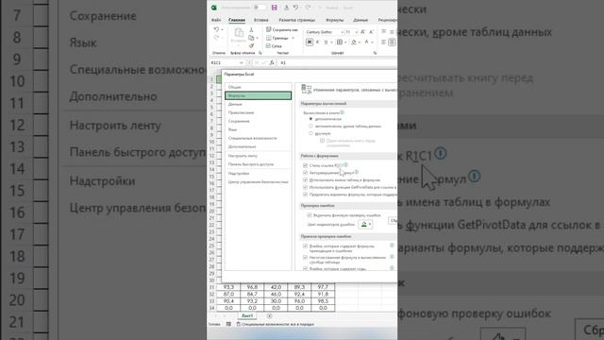Open the Century Gothic font name dropdown
Image resolution: width=604 pixels, height=340 pixels.
(x=342, y=32)
